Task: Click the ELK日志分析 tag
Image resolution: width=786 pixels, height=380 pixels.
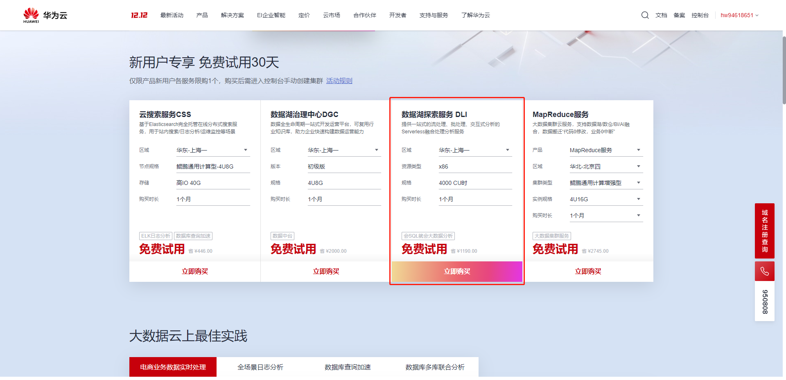Action: click(x=156, y=236)
